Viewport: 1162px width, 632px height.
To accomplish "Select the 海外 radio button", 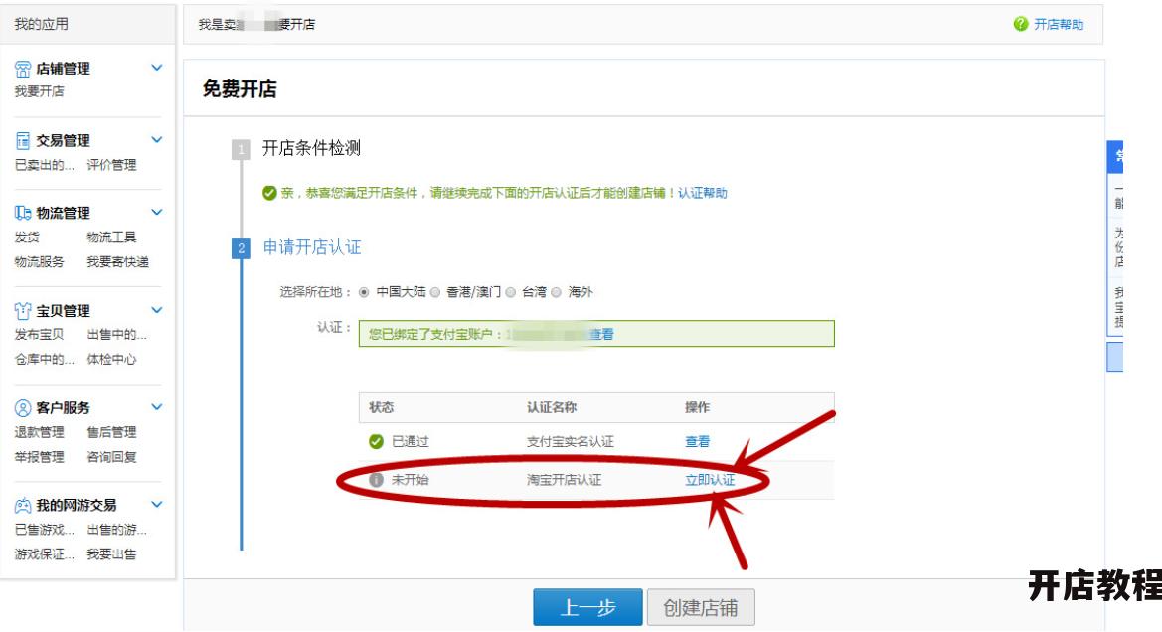I will click(x=556, y=293).
